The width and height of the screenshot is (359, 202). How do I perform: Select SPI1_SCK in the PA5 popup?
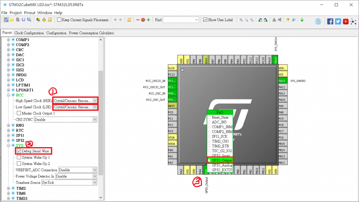(x=220, y=137)
